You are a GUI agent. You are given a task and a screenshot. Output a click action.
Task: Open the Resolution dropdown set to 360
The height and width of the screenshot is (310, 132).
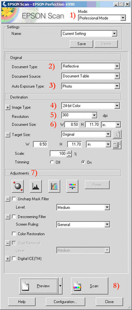pyautogui.click(x=79, y=115)
